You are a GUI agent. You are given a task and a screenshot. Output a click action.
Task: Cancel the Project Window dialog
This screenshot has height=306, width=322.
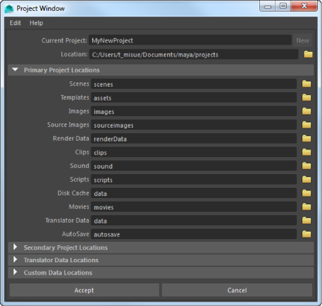pyautogui.click(x=237, y=290)
